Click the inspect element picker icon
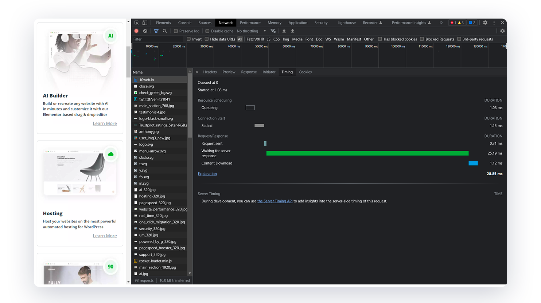Screen dimensions: 541x303 136,23
